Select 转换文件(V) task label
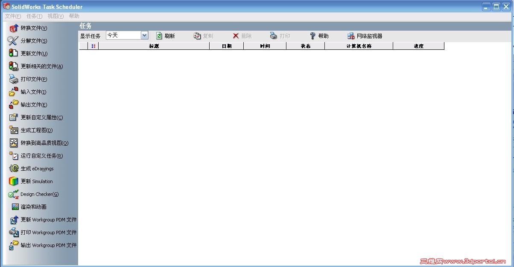The image size is (514, 267). click(x=34, y=28)
